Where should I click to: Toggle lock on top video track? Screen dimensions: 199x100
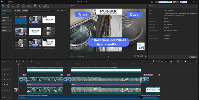tap(5, 70)
